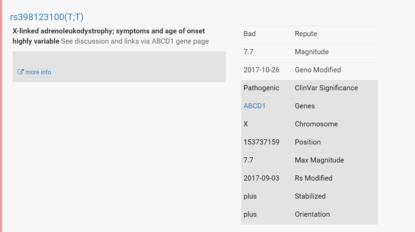Click the Repute row label

(x=306, y=34)
